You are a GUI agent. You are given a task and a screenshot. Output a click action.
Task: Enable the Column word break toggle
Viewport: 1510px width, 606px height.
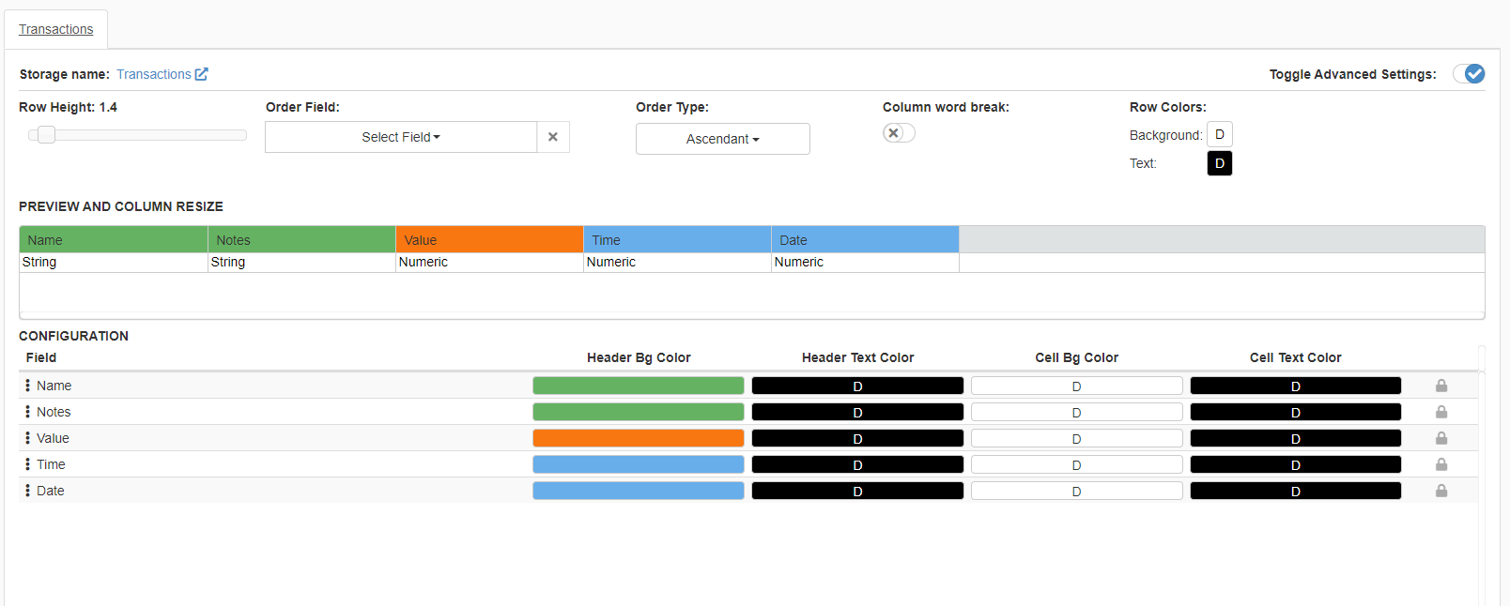click(899, 133)
